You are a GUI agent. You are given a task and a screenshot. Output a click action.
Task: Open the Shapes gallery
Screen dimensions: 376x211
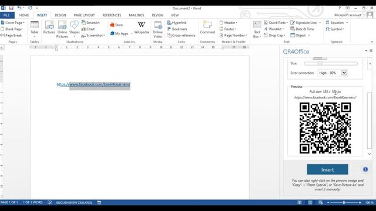coord(75,29)
